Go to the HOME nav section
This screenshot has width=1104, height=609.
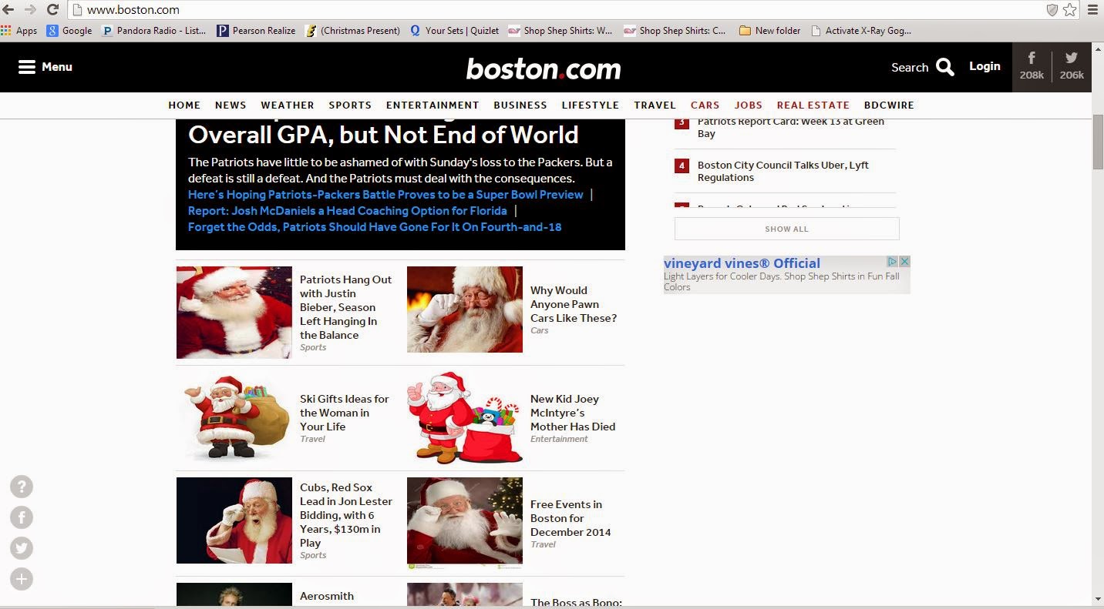point(184,105)
